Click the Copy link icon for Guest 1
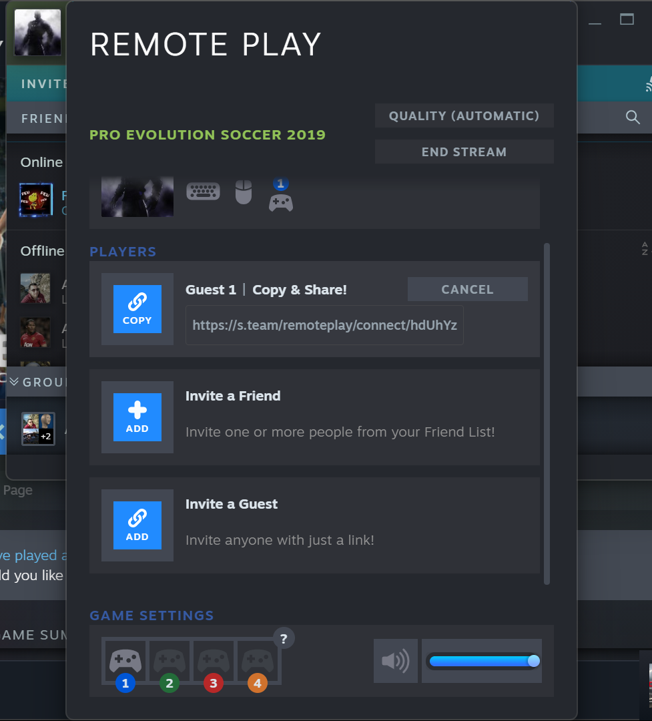The width and height of the screenshot is (652, 721). (x=137, y=309)
